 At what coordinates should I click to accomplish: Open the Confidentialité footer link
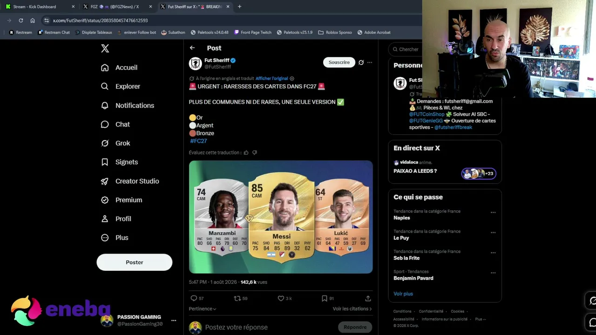(x=431, y=312)
